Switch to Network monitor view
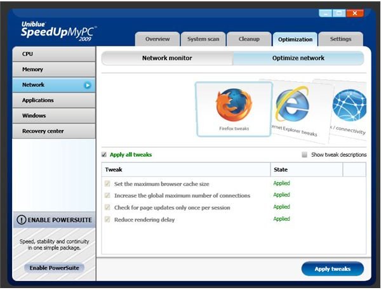This screenshot has height=290, width=381. point(167,58)
